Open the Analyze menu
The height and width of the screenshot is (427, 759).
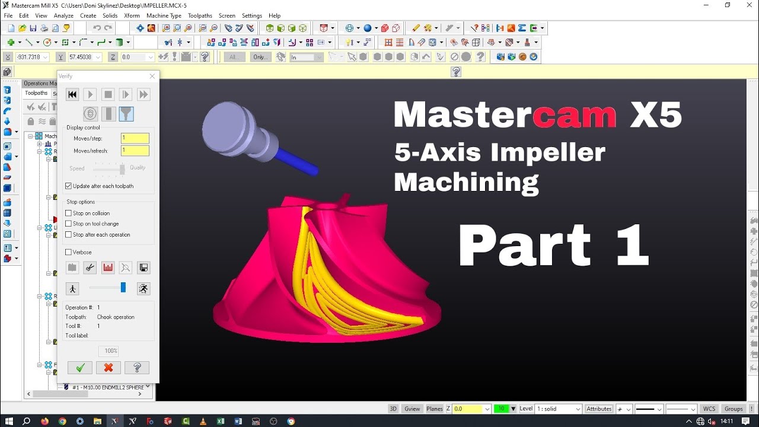click(63, 15)
